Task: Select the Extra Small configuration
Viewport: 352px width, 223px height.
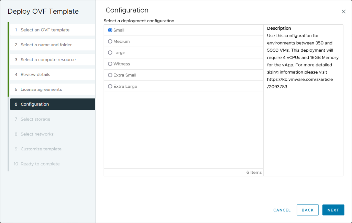Action: [x=110, y=75]
